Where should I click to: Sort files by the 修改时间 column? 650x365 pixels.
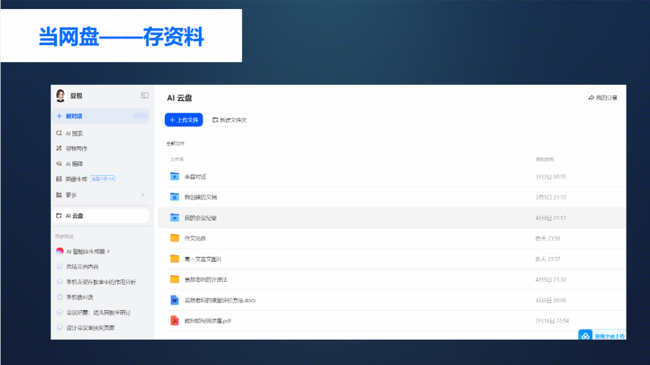tap(546, 159)
